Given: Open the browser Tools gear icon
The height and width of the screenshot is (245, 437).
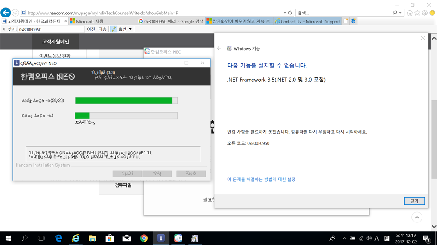Looking at the screenshot, I should 425,13.
